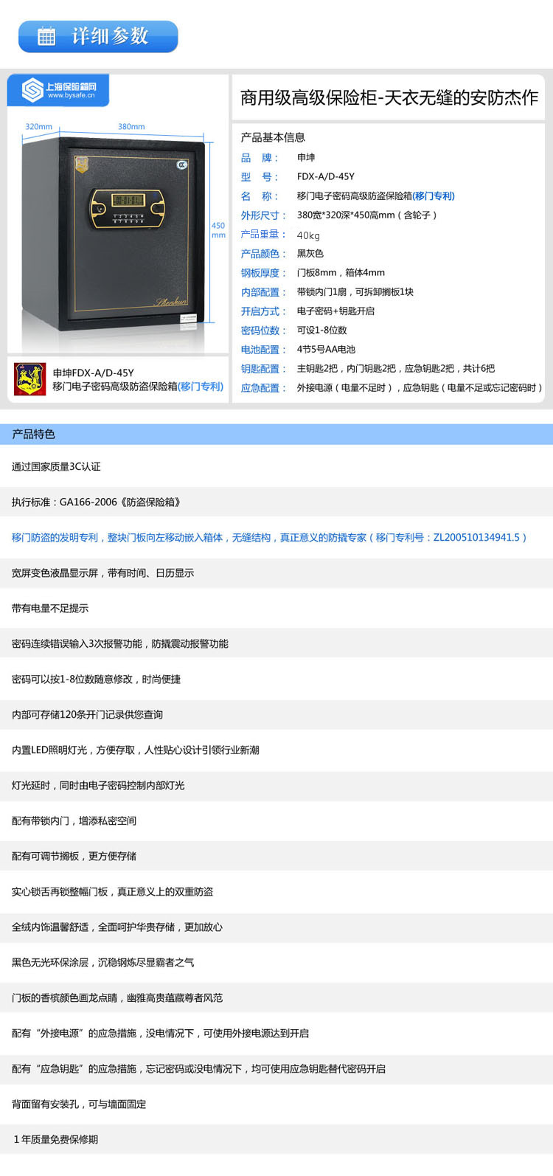Viewport: 553px width, 1176px height.
Task: Click the safe product photo
Action: 112,234
